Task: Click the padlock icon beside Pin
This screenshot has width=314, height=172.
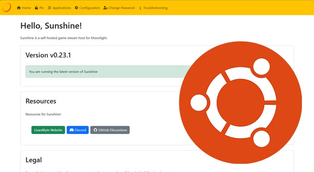Action: pyautogui.click(x=36, y=8)
